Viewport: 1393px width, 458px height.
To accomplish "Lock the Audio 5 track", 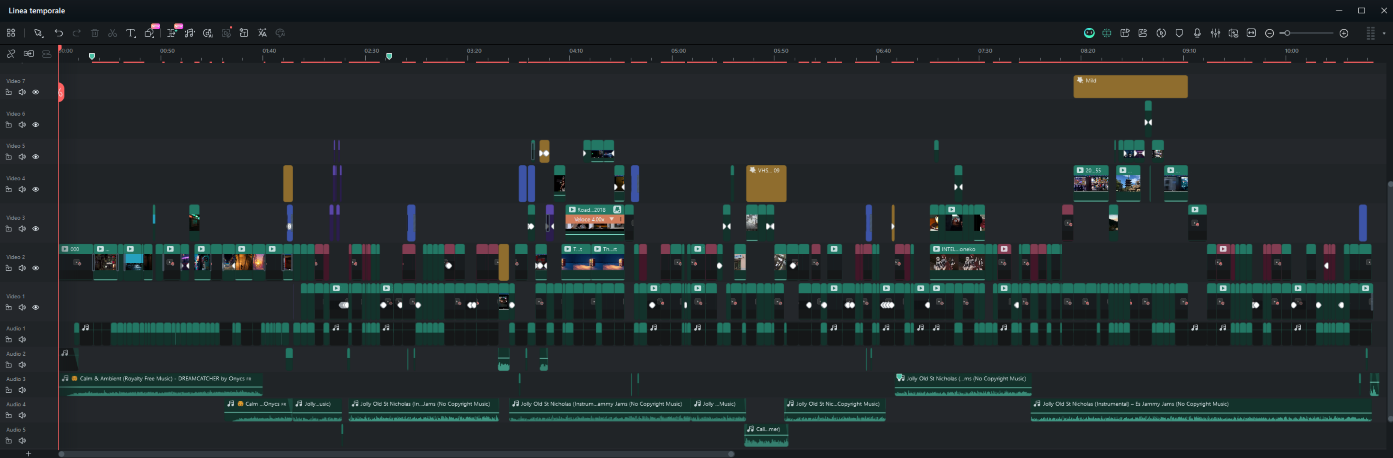I will [8, 441].
